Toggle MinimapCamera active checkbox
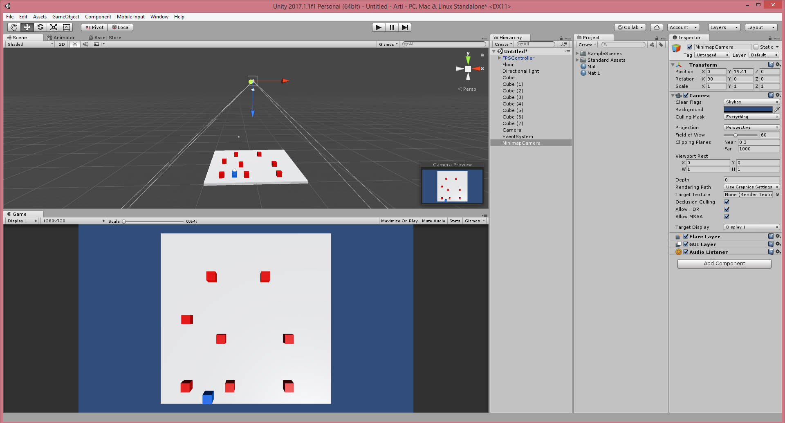Image resolution: width=785 pixels, height=423 pixels. click(x=689, y=47)
